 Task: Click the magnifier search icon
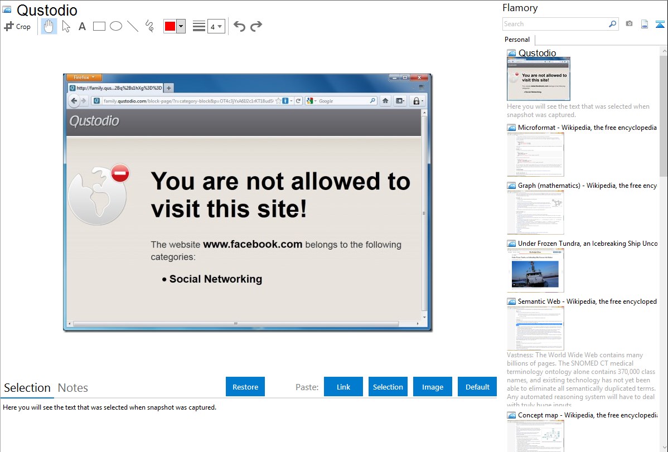click(613, 24)
